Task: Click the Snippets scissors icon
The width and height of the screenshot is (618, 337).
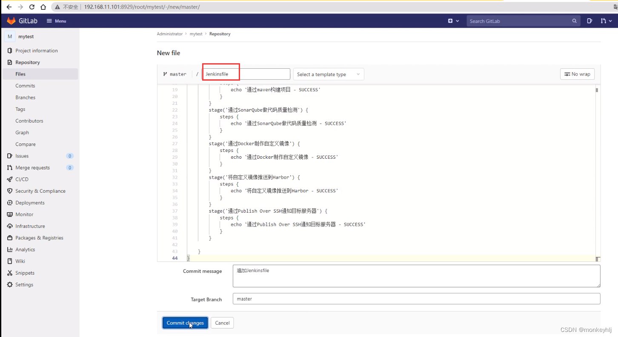Action: (x=10, y=273)
